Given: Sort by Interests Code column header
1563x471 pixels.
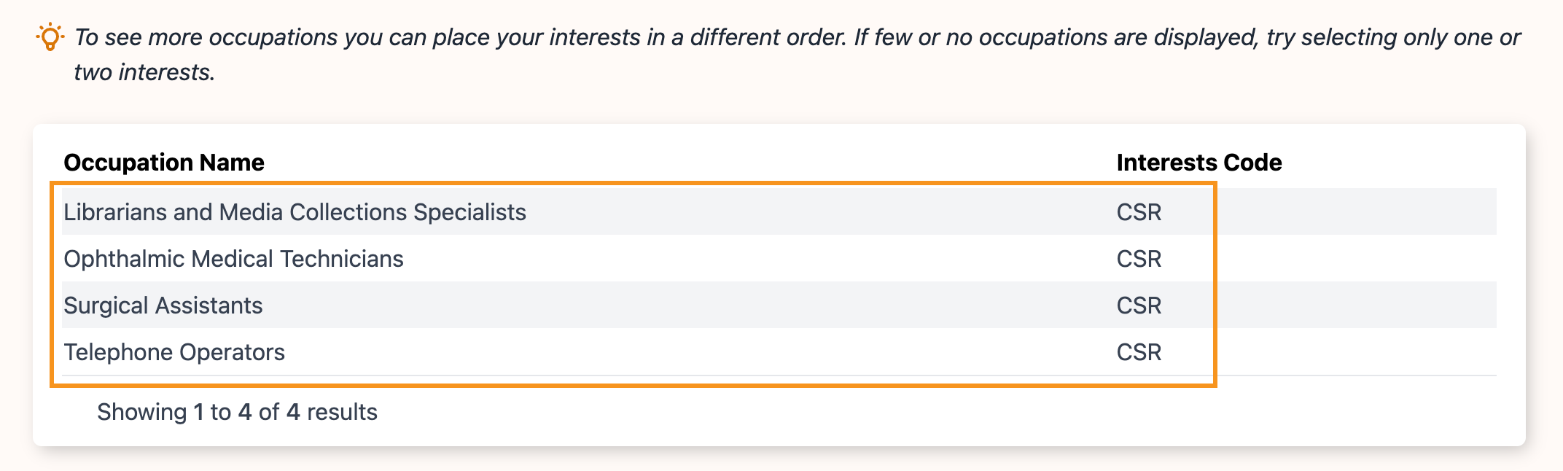Looking at the screenshot, I should coord(1198,162).
